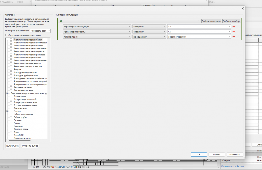Open the И logical operator dropdown
This screenshot has width=262, height=170.
129,21
